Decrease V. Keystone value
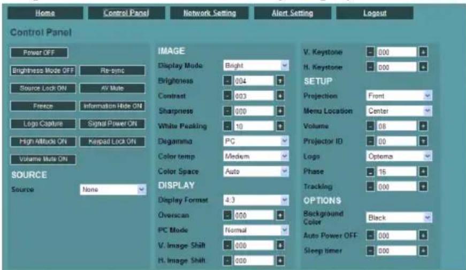 click(x=370, y=52)
